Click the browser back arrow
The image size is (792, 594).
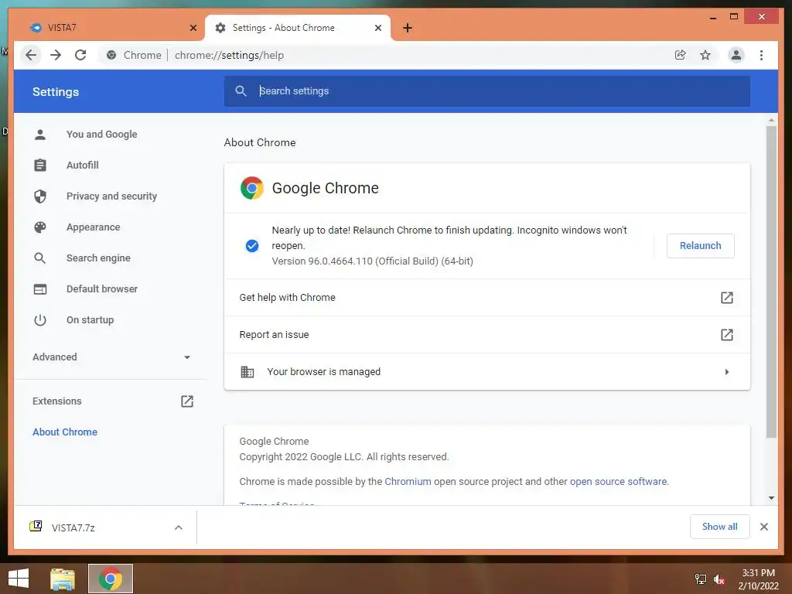tap(31, 55)
